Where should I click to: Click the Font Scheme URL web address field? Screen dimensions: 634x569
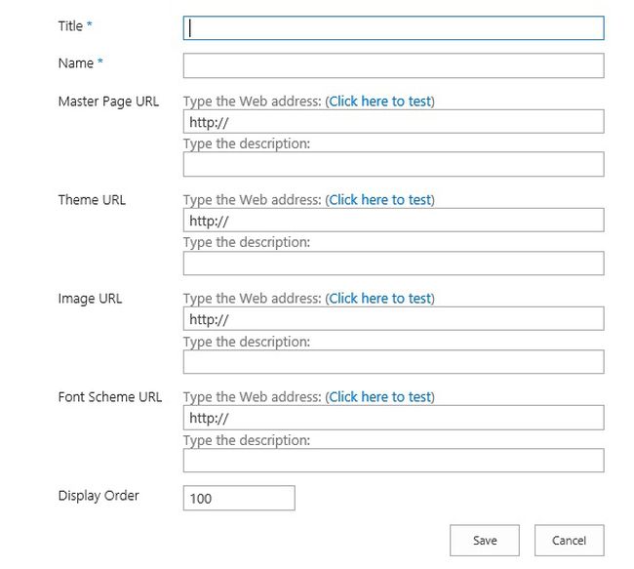tap(393, 418)
